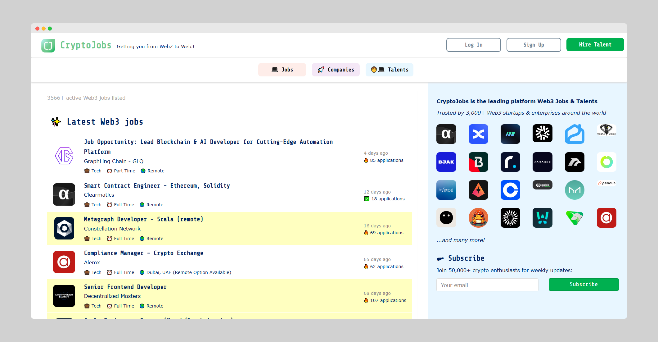Focus the Your email input field

tap(487, 285)
